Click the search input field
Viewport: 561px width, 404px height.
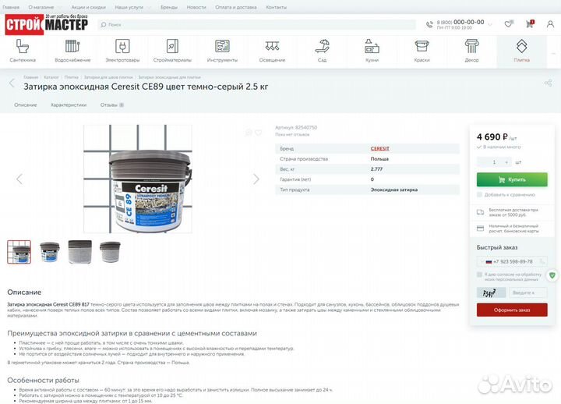point(257,24)
